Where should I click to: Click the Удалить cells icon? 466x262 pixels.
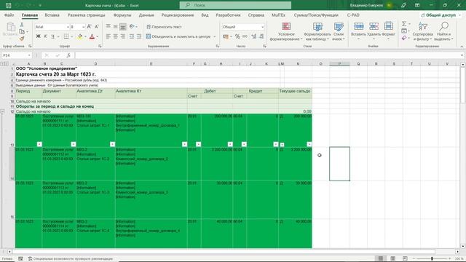point(374,26)
